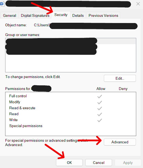
Task: Select first entry in group or user names list
Action: (x=71, y=41)
